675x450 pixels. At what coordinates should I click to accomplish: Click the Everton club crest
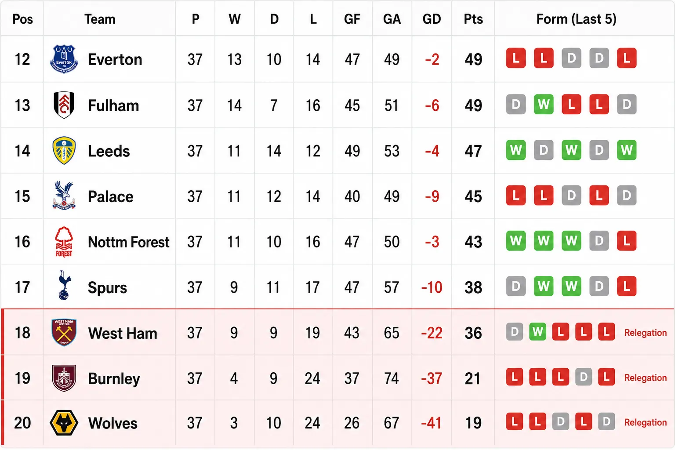(x=64, y=59)
